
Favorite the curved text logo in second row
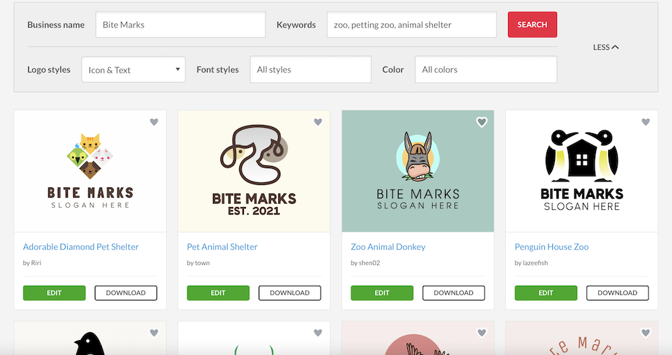tap(646, 333)
